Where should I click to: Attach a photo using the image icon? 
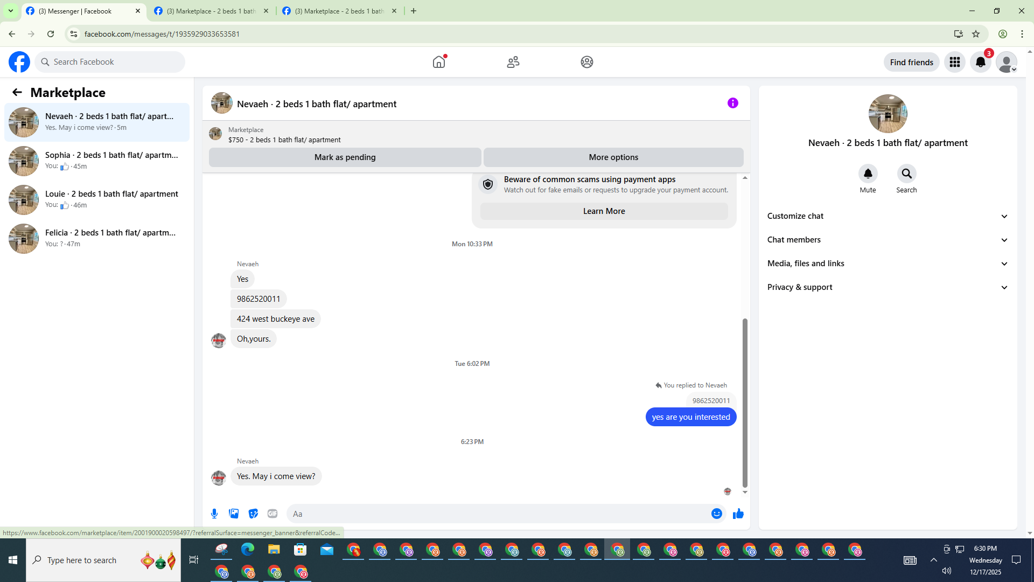click(x=234, y=514)
